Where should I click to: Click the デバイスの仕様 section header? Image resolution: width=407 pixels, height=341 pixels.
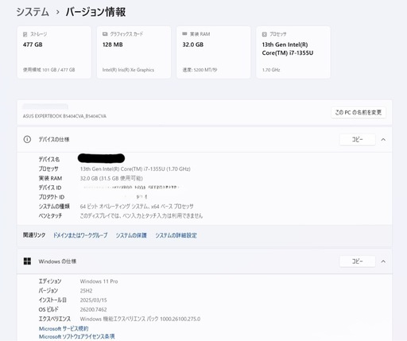tap(204, 140)
